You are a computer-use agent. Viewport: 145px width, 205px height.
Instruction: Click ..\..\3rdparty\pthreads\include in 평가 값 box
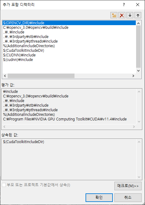pos(30,110)
